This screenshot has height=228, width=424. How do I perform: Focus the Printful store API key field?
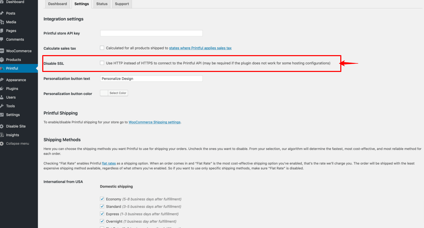pos(151,33)
